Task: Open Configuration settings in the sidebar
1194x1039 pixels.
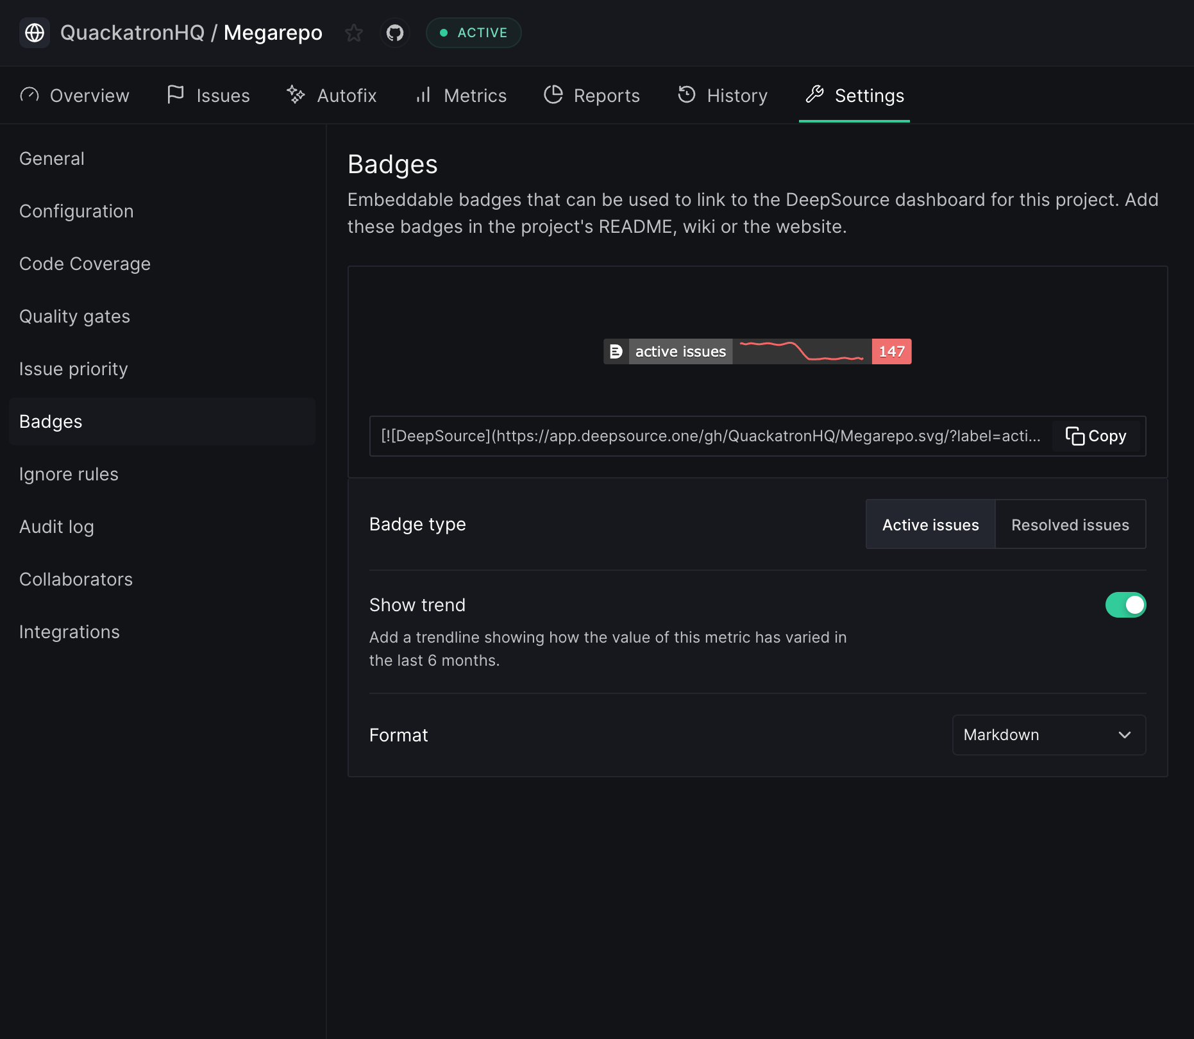Action: tap(162, 211)
